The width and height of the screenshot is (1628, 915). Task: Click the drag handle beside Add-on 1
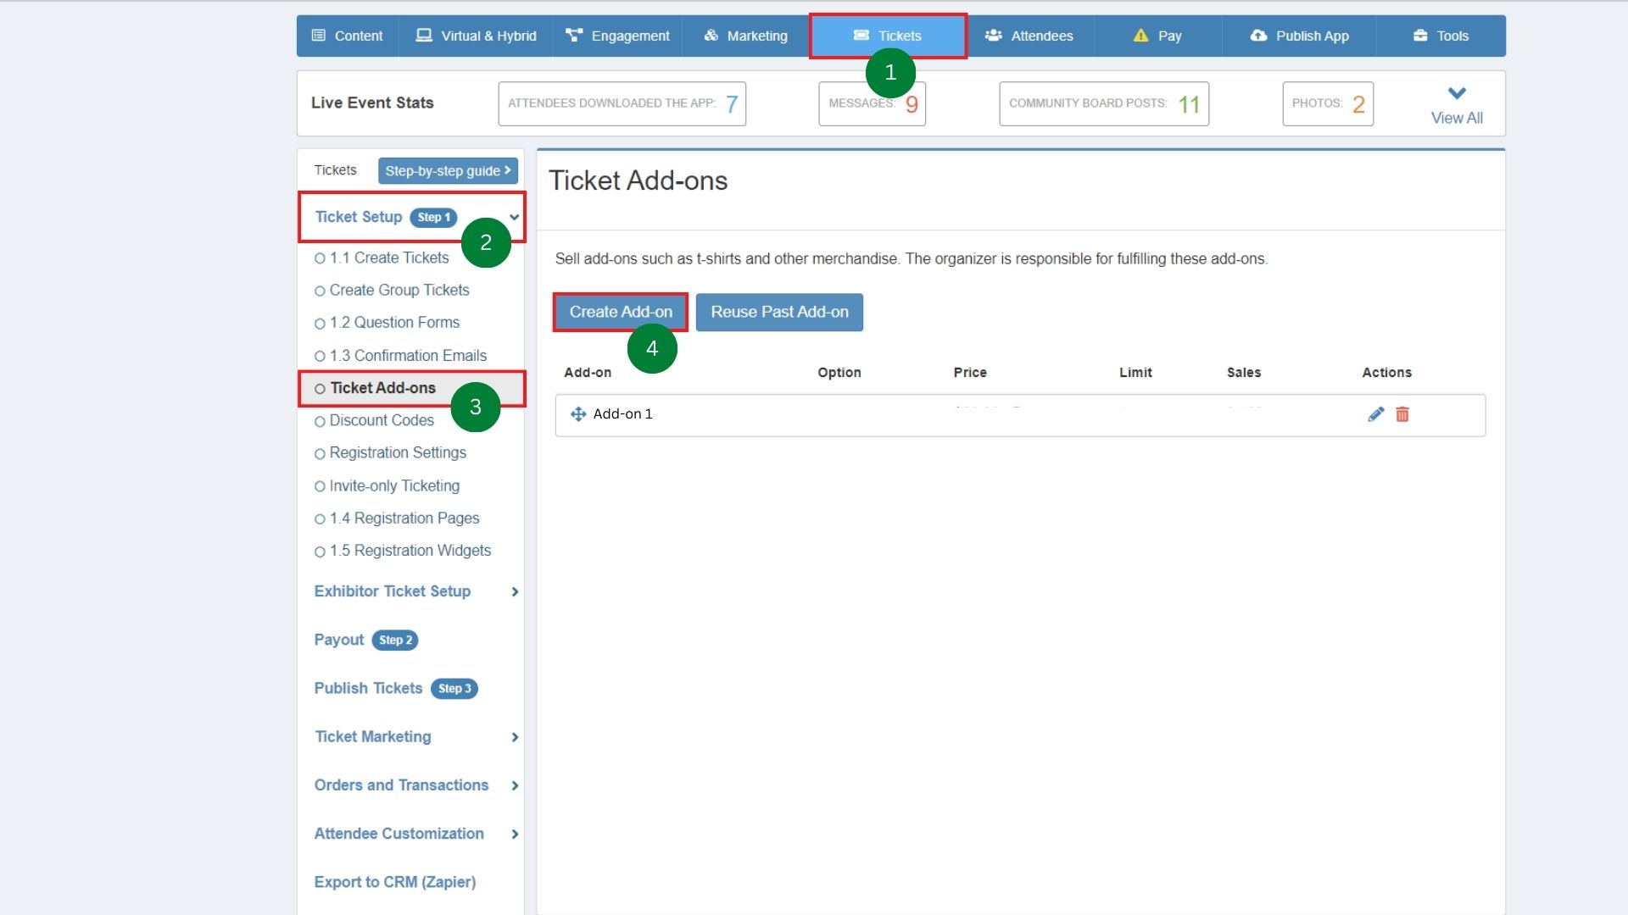pyautogui.click(x=577, y=414)
